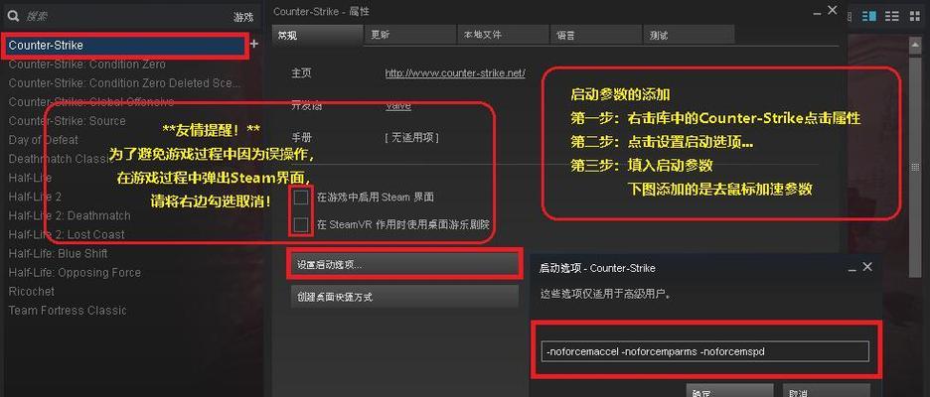Open the Valve developer link
The height and width of the screenshot is (397, 930).
click(398, 105)
